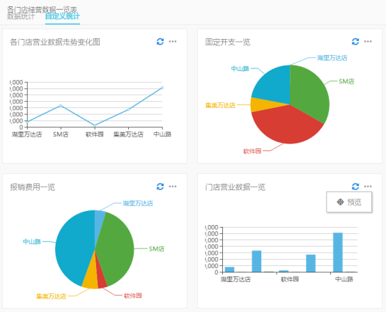386x312 pixels.
Task: Click the tallest 中山路 bar in bar chart
Action: click(338, 252)
